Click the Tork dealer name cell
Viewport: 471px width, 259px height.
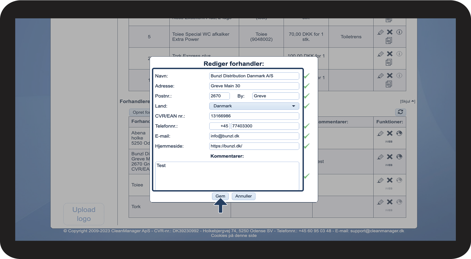tap(136, 207)
